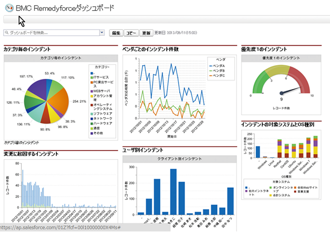Click the '90: 8%' pie label
Viewport: 330px width, 234px height.
click(45, 129)
